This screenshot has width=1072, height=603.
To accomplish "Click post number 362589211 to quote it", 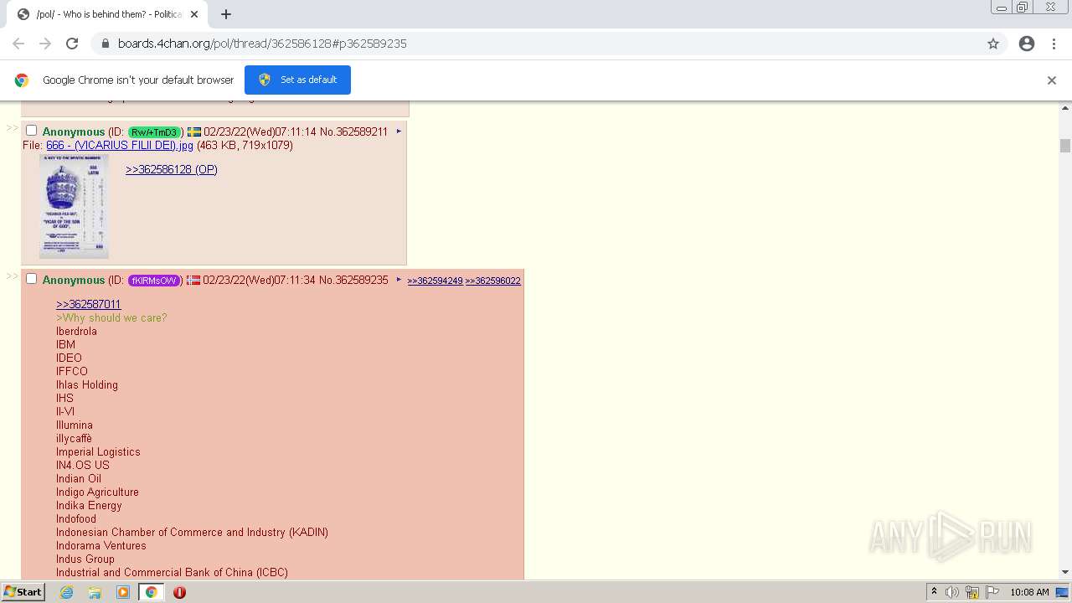I will tap(362, 131).
